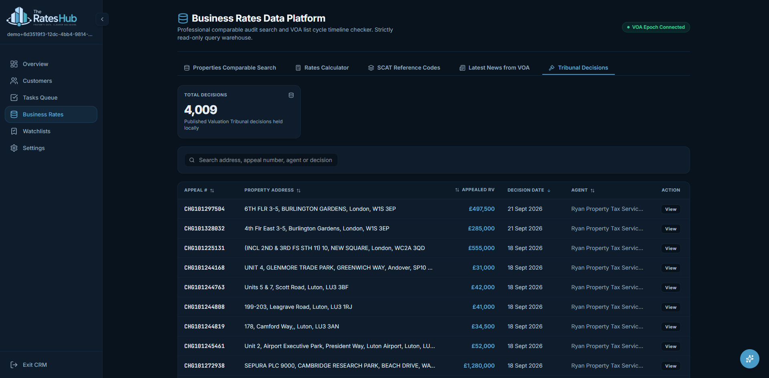Image resolution: width=769 pixels, height=378 pixels.
Task: View the 10 New Square decision
Action: coord(671,248)
